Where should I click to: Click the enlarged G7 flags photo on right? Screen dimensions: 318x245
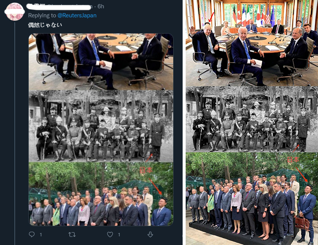click(252, 43)
